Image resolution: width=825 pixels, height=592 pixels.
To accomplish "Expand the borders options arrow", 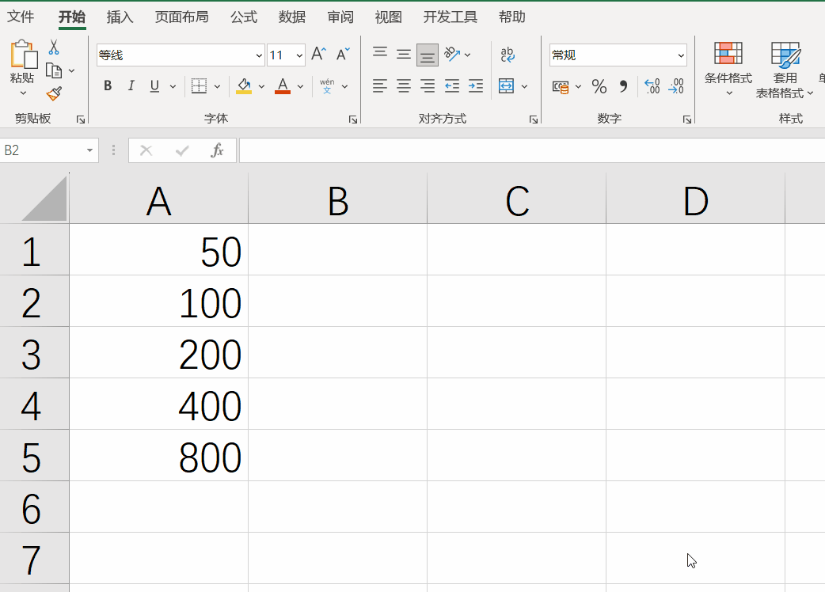I will pyautogui.click(x=217, y=86).
